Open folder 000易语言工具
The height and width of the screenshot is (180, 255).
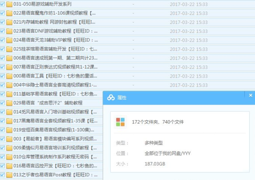point(55,76)
